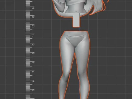132x99 pixels.
Task: Click the ruler mark labeled 11
Action: coord(34,35)
